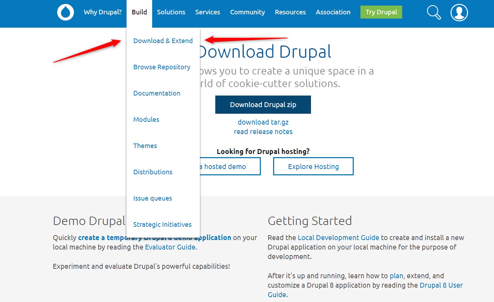The image size is (494, 302).
Task: Click the hosted demo button
Action: 230,166
